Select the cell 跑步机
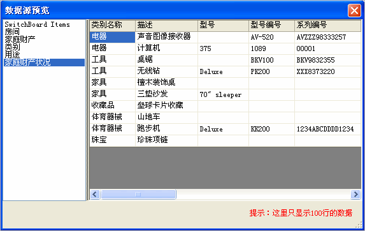The width and height of the screenshot is (365, 231). (x=166, y=129)
